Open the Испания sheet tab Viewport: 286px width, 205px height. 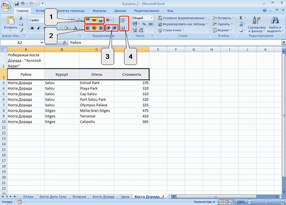click(79, 197)
